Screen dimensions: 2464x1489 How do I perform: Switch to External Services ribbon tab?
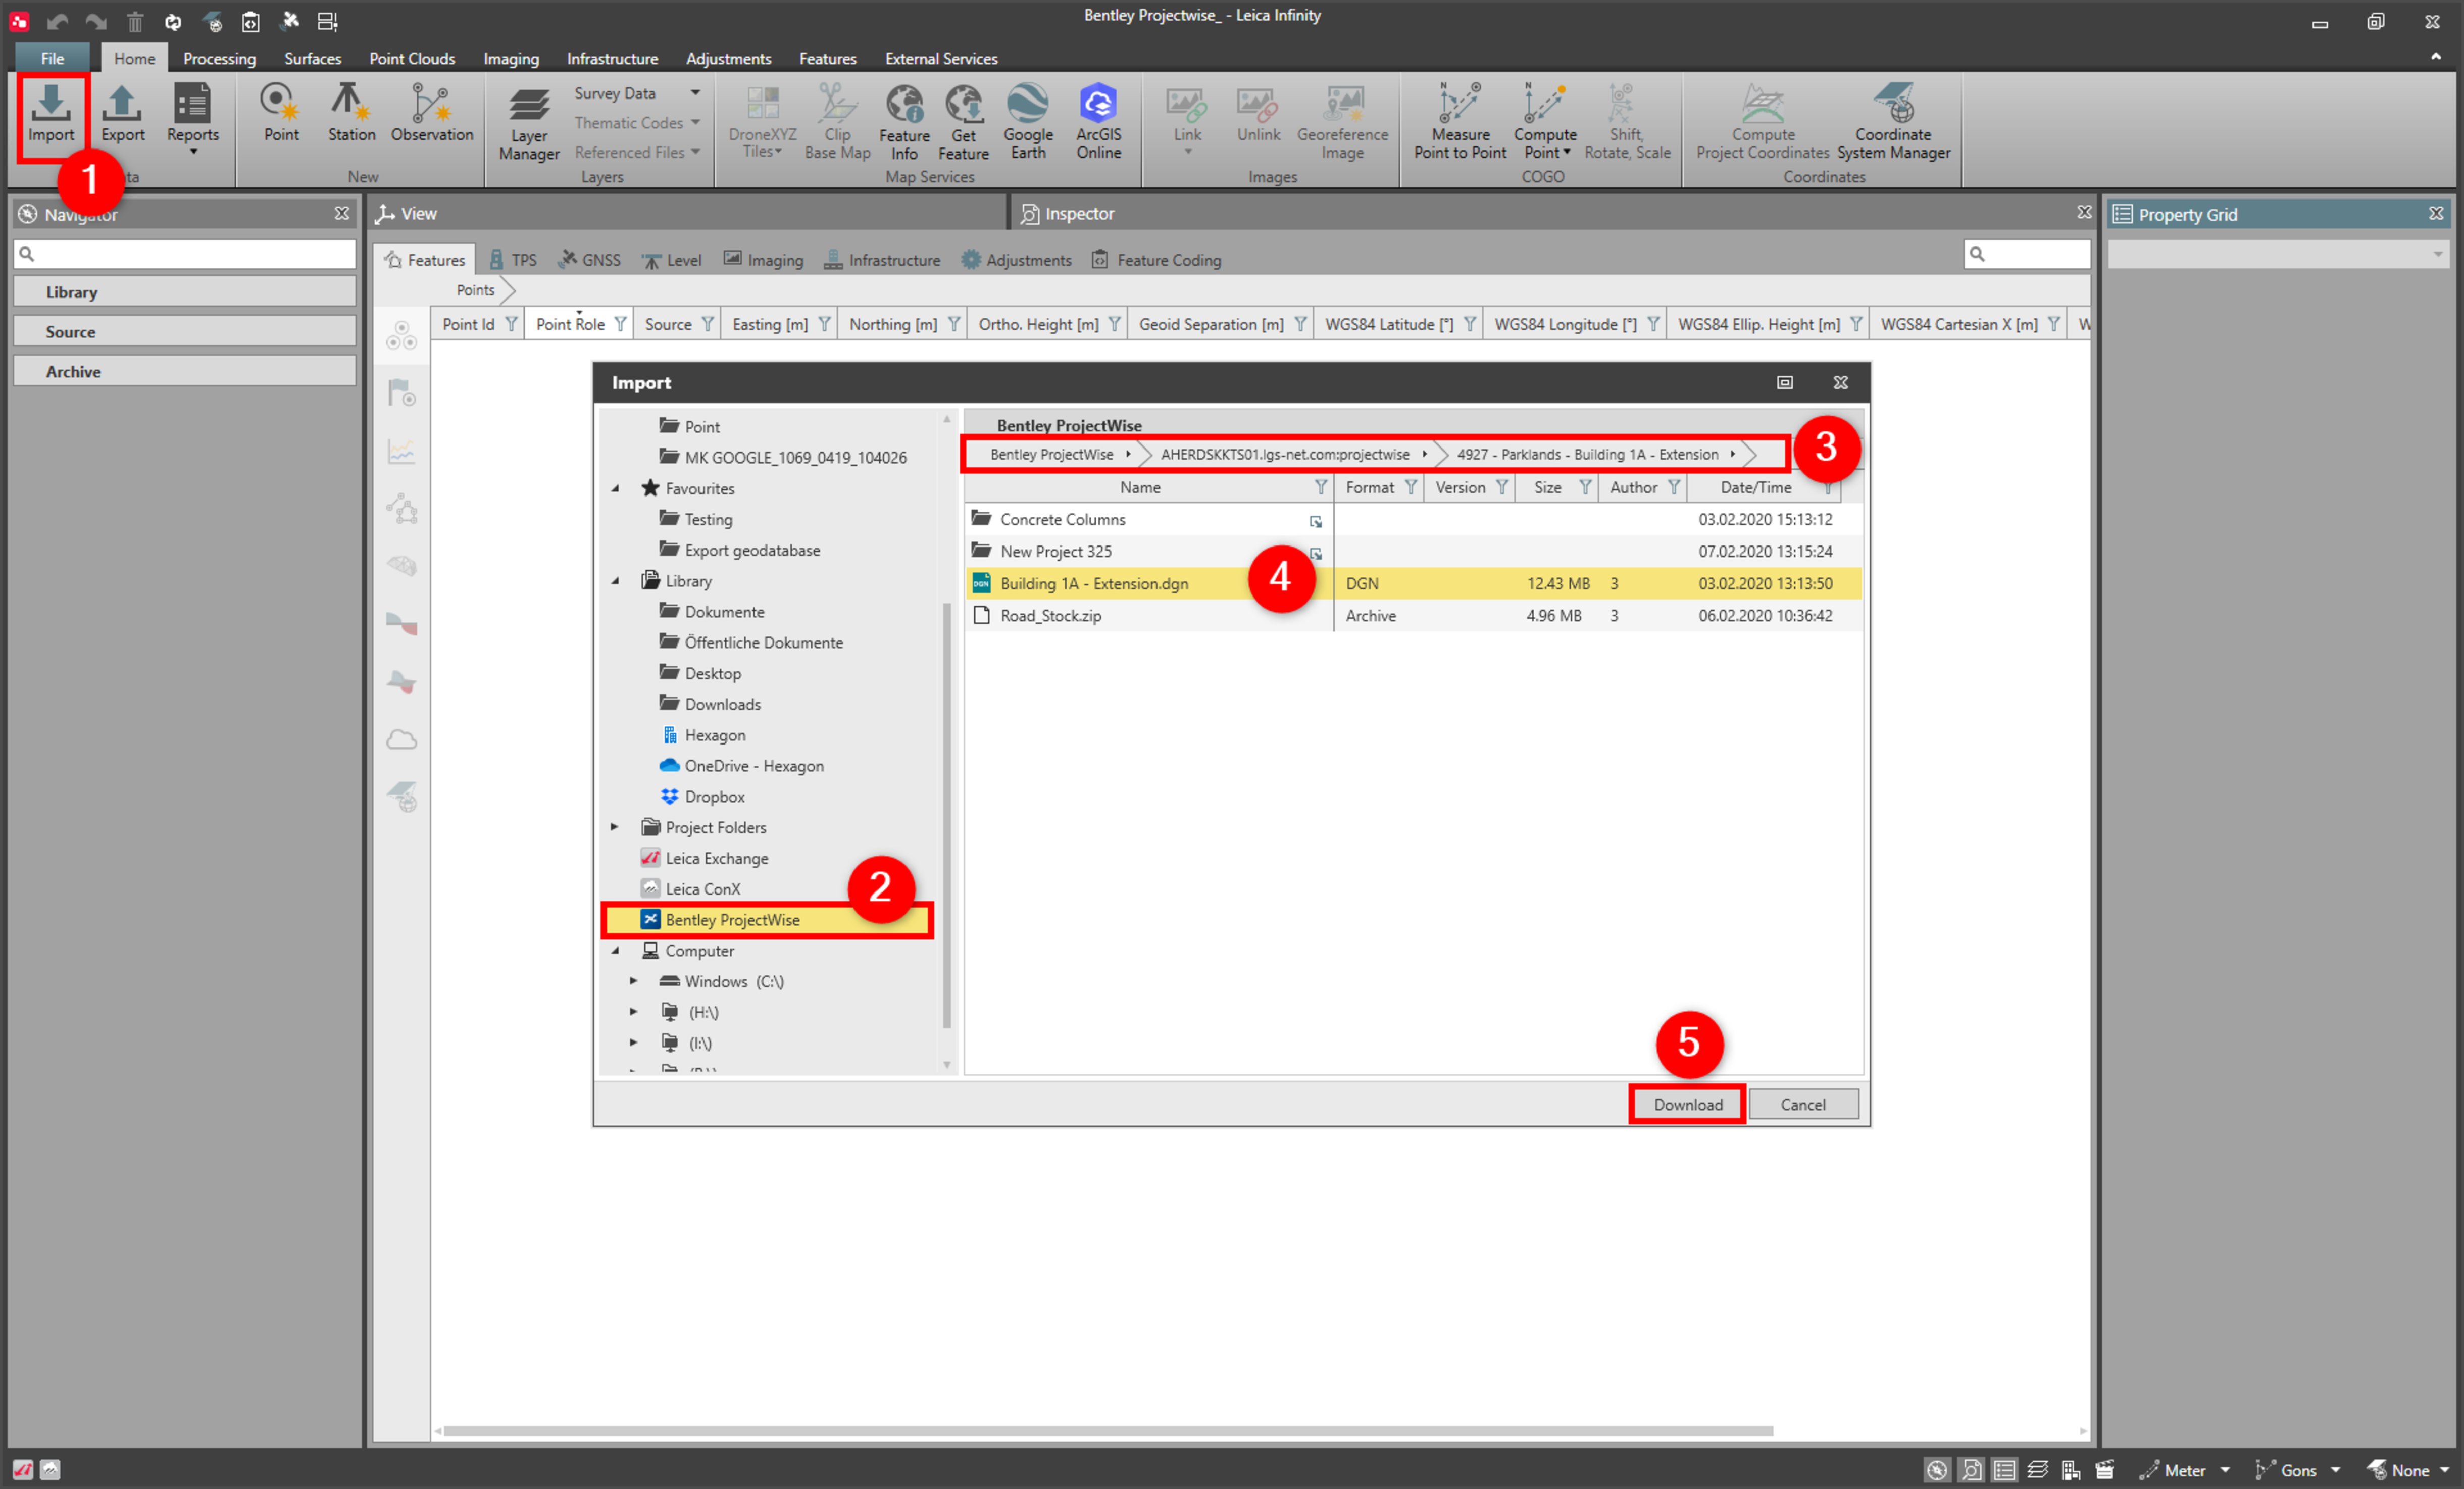(940, 58)
